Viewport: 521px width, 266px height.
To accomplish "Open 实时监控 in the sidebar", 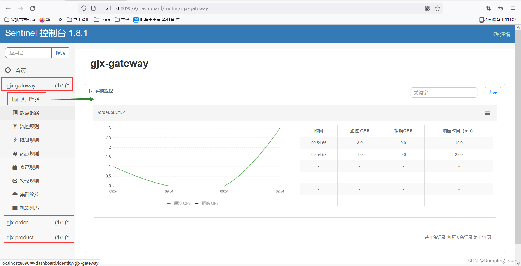I will (x=30, y=99).
